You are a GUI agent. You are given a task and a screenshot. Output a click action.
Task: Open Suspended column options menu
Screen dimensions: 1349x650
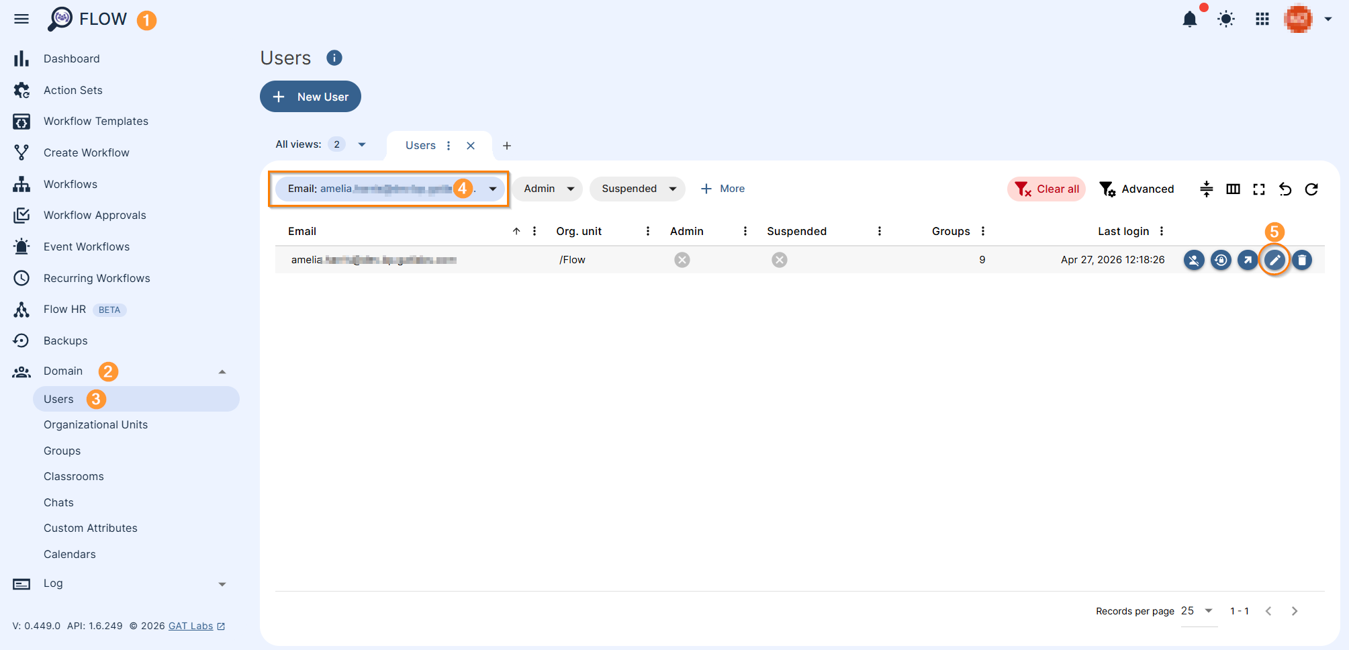pos(880,231)
